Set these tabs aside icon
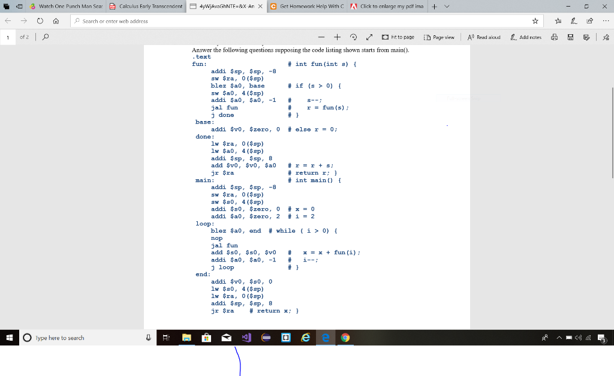This screenshot has height=376, width=614. (19, 6)
